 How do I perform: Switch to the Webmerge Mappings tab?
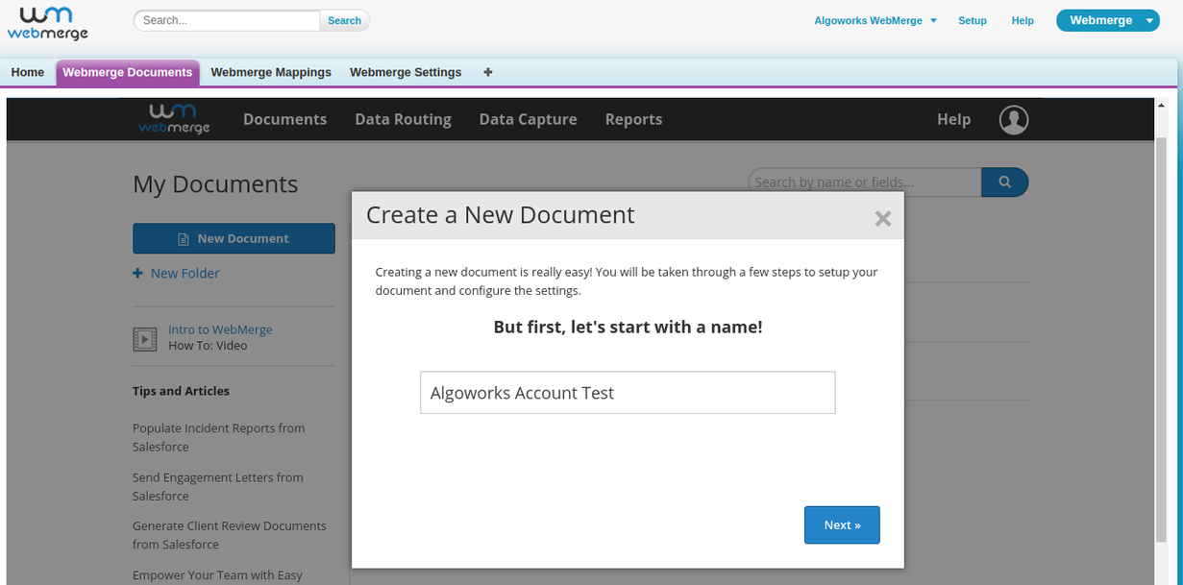coord(271,72)
